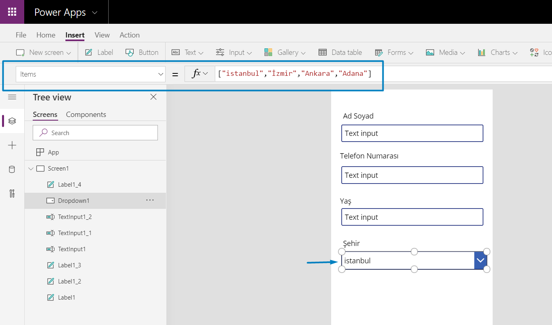This screenshot has height=325, width=552.
Task: Insert a Button control
Action: (x=142, y=52)
